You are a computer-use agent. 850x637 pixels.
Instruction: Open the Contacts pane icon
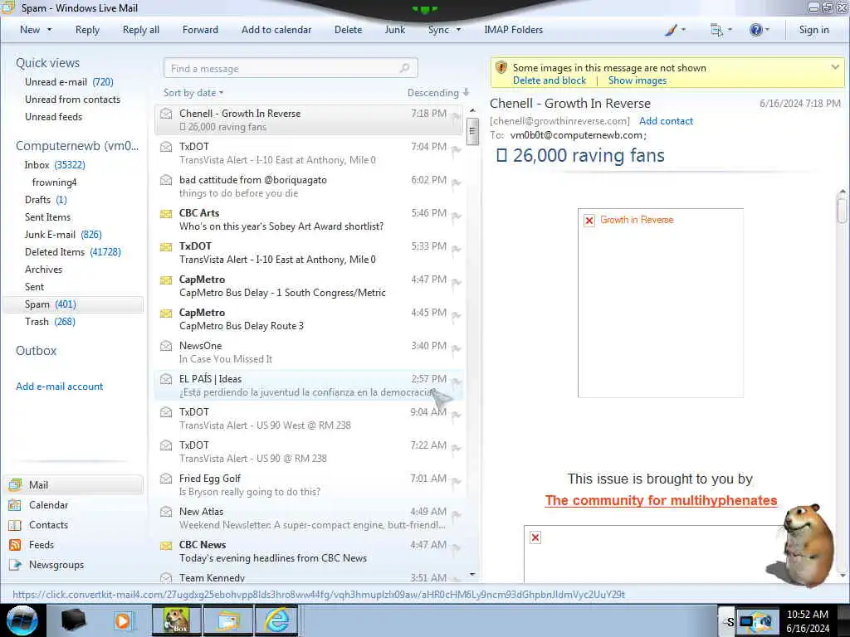pyautogui.click(x=15, y=525)
